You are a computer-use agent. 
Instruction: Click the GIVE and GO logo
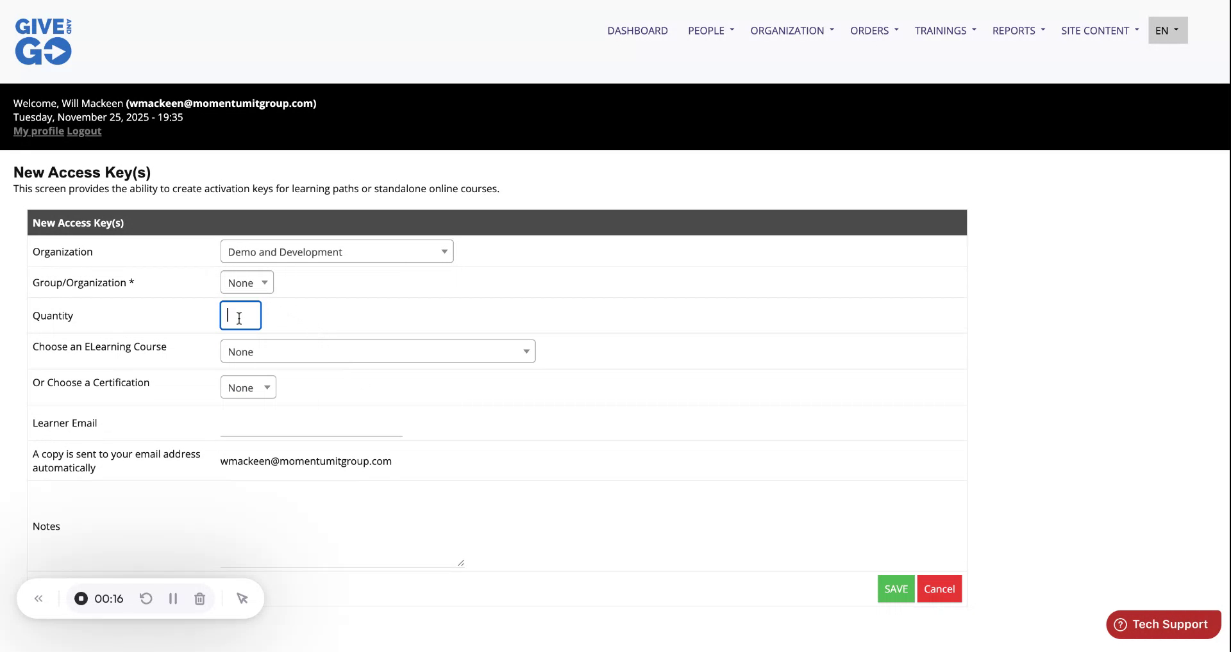point(43,41)
